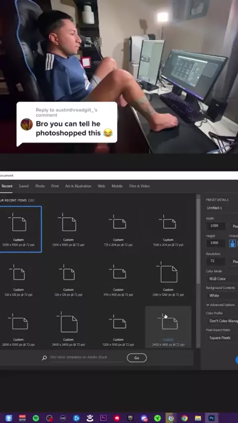Image resolution: width=238 pixels, height=423 pixels.
Task: Open Google Chrome from the taskbar
Action: pyautogui.click(x=184, y=418)
